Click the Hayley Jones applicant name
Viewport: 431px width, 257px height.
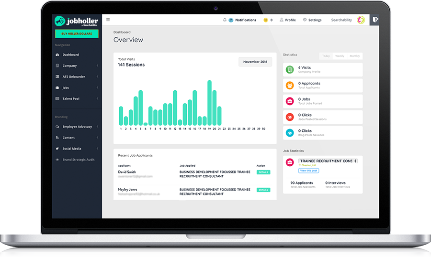point(127,190)
